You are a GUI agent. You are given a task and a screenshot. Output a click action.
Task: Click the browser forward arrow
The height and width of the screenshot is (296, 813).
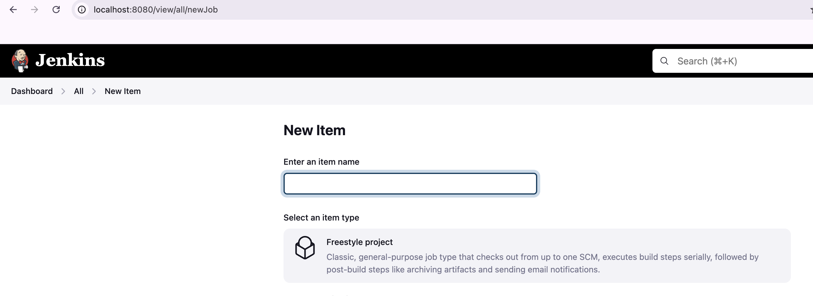(x=34, y=10)
